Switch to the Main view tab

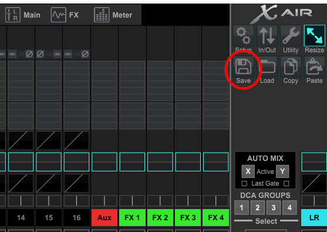(x=23, y=15)
